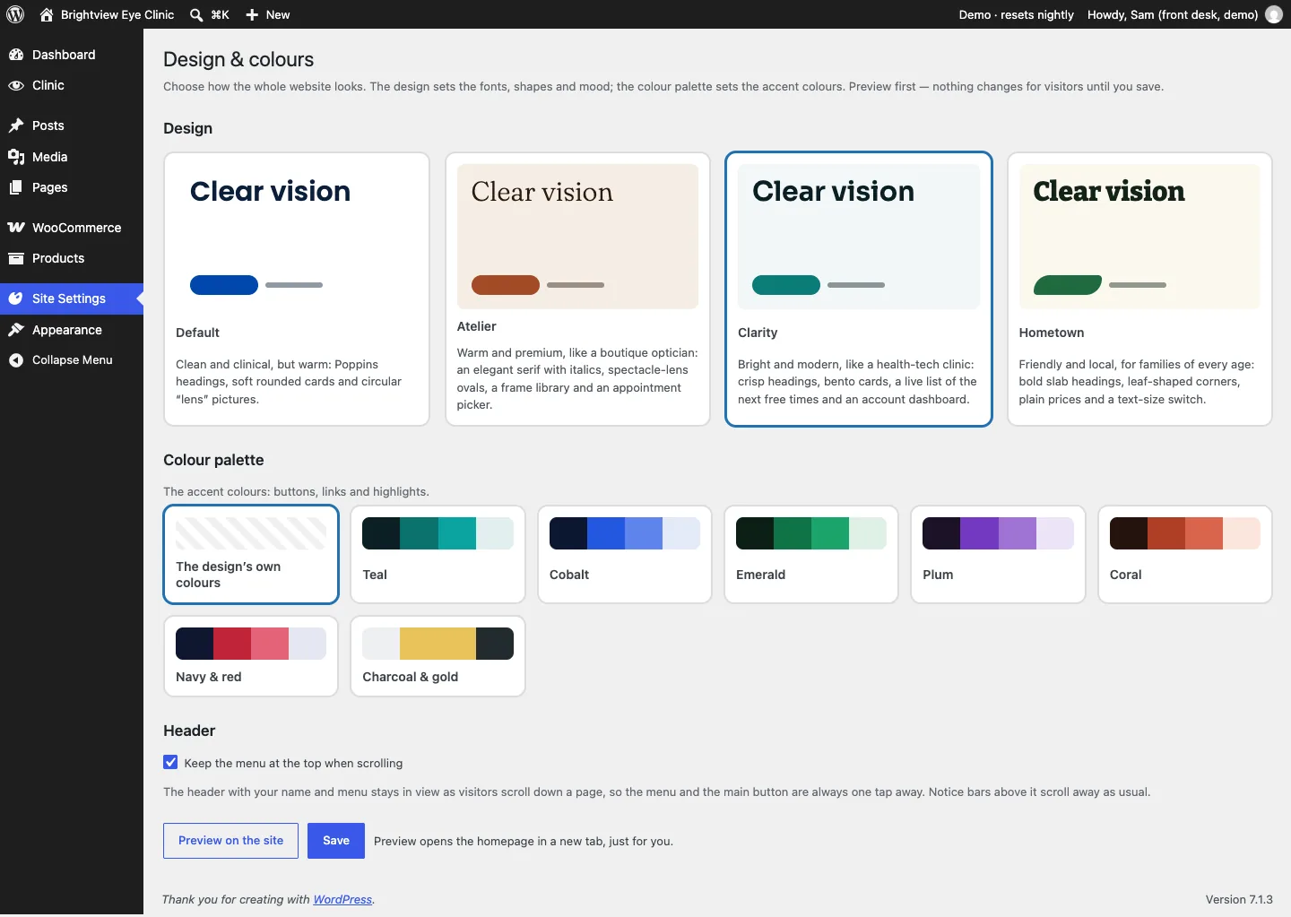This screenshot has width=1291, height=917.
Task: Click the Dashboard gauge icon
Action: click(16, 55)
